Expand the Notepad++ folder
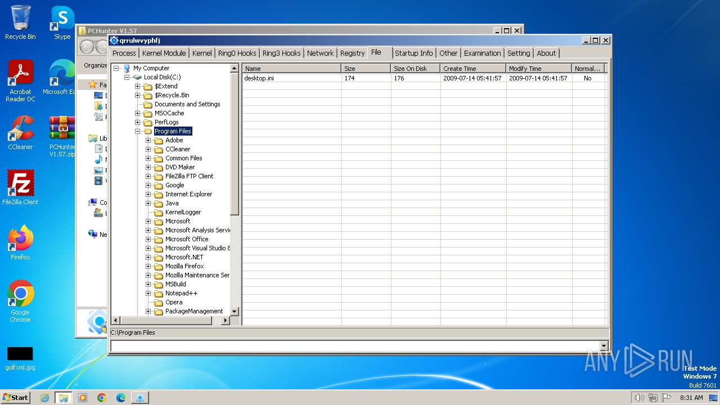720x405 pixels. (148, 293)
